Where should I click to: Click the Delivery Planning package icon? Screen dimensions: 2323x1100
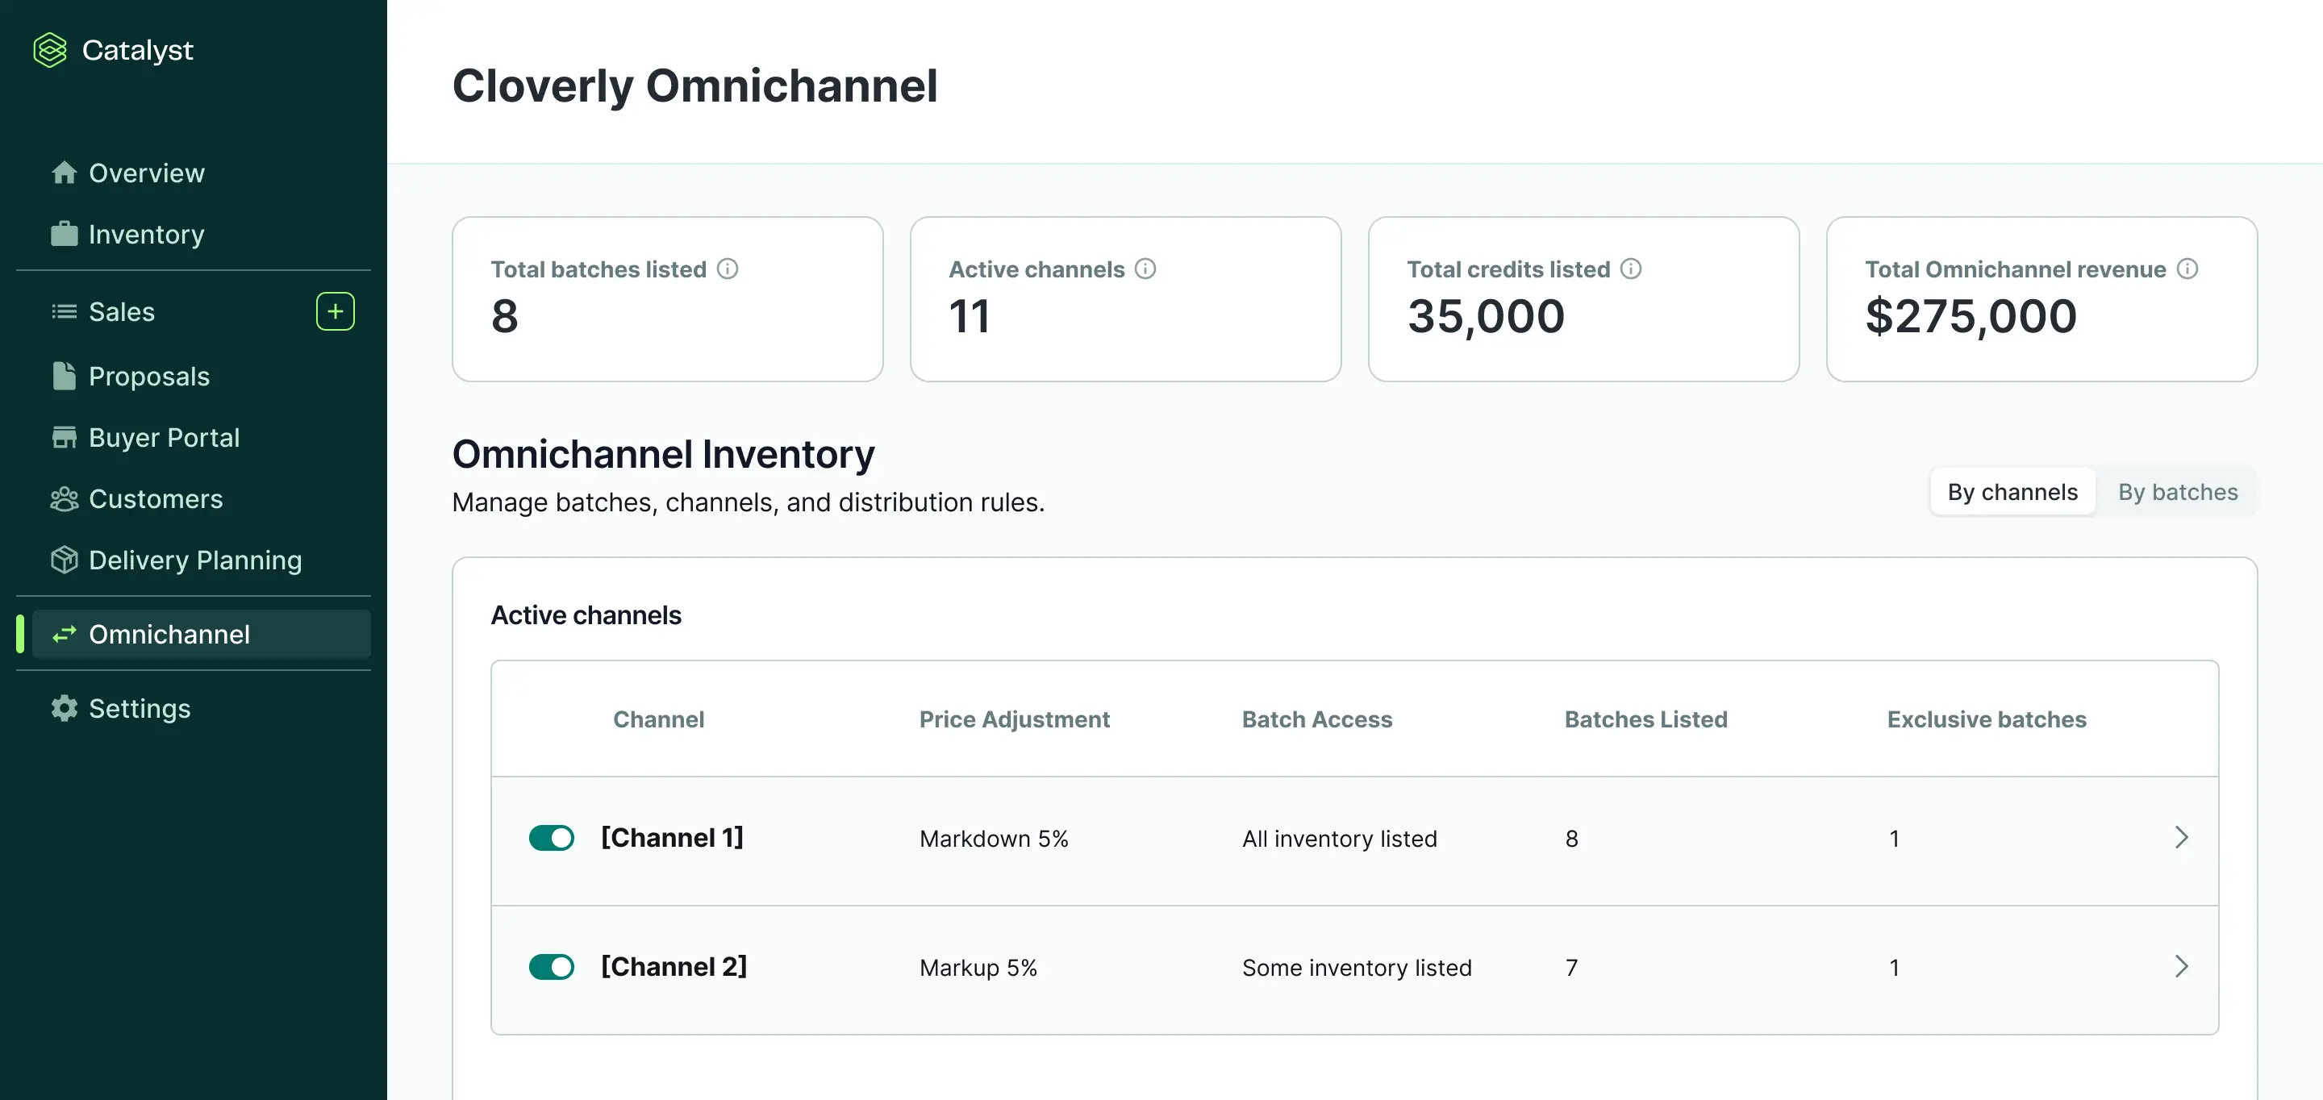(64, 560)
